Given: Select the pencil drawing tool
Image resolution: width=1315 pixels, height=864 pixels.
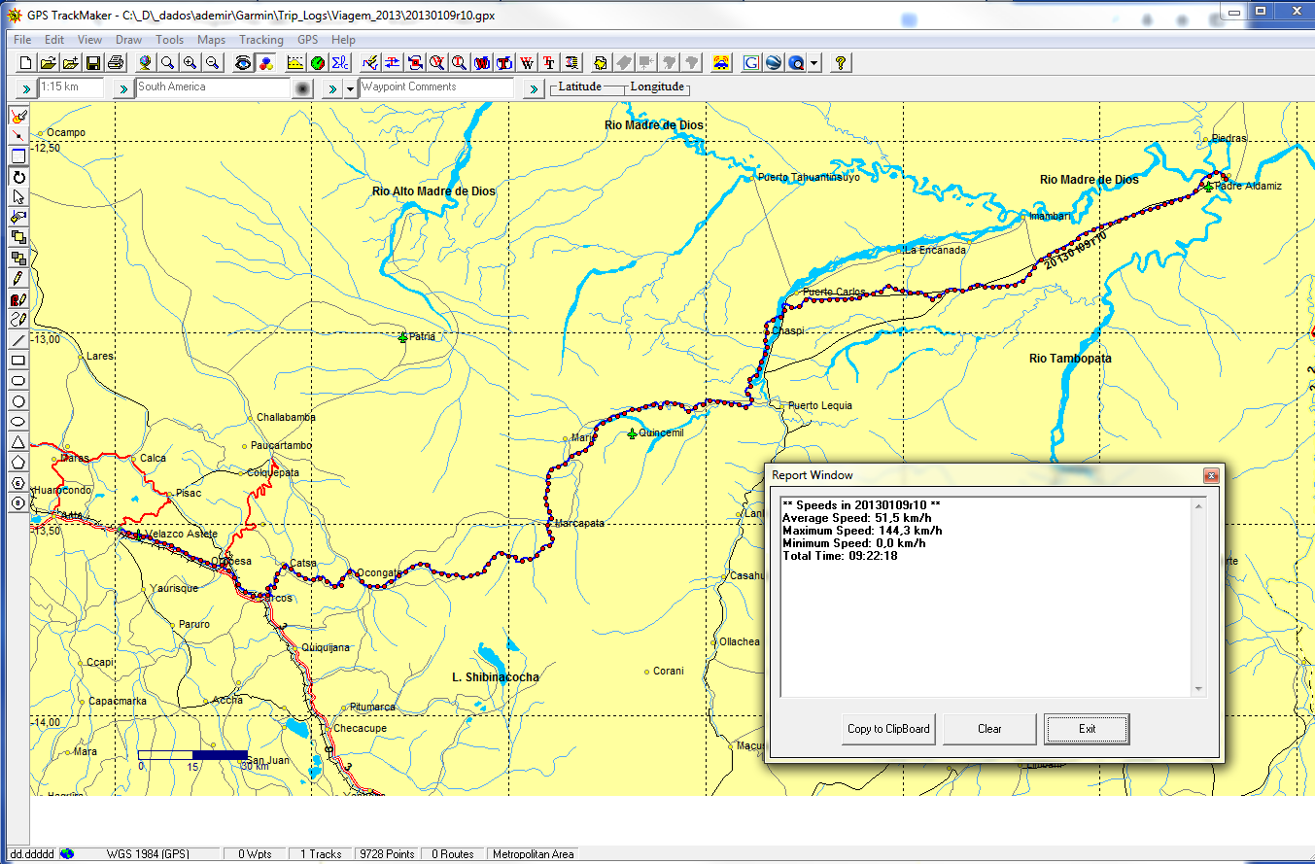Looking at the screenshot, I should 18,279.
